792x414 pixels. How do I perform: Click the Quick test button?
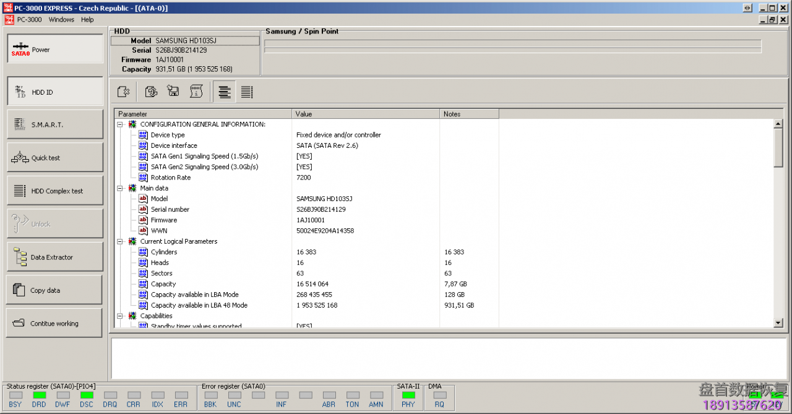(55, 158)
